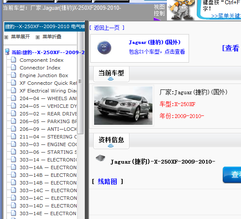Click the page icon for 303—14E ELECTRON

point(14,213)
